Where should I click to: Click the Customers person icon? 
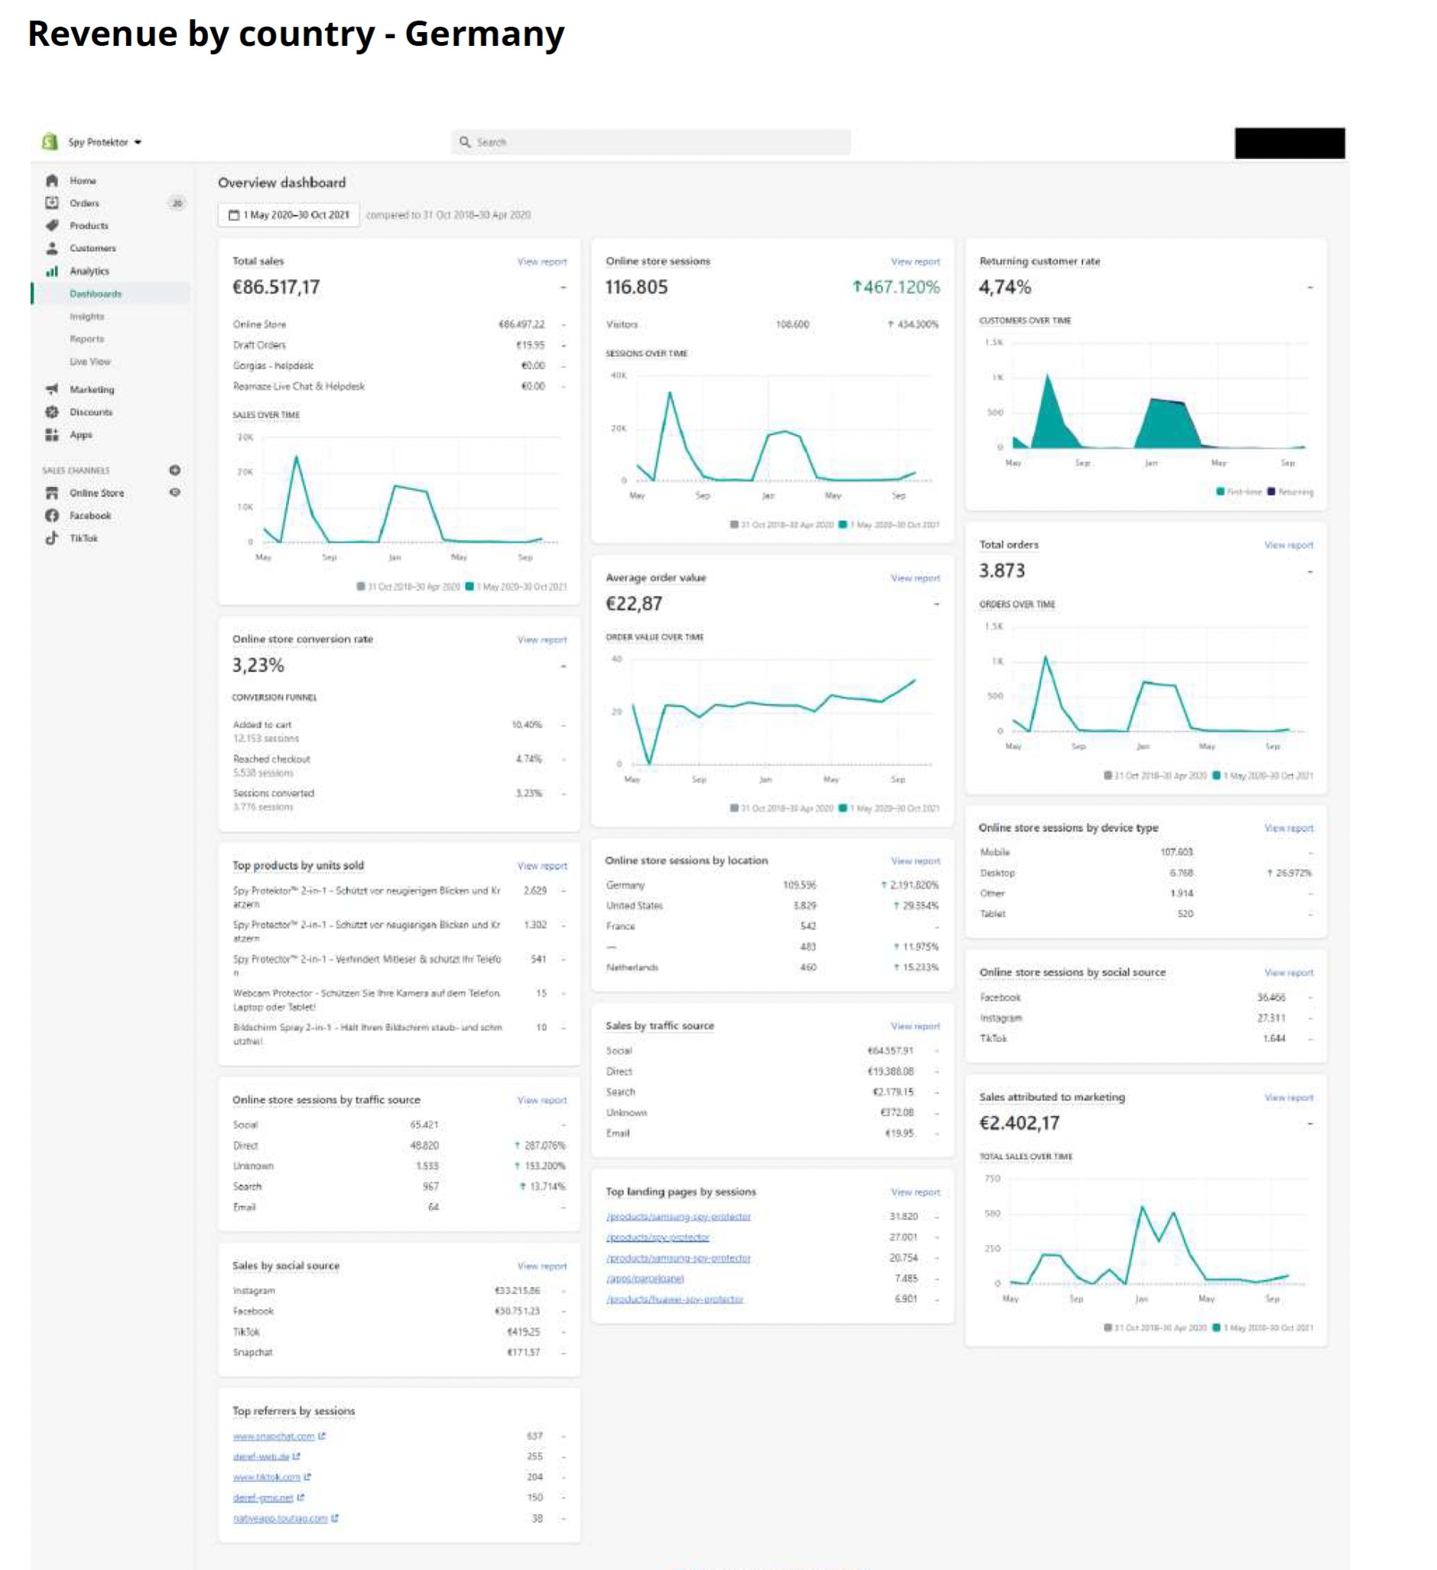click(x=51, y=249)
